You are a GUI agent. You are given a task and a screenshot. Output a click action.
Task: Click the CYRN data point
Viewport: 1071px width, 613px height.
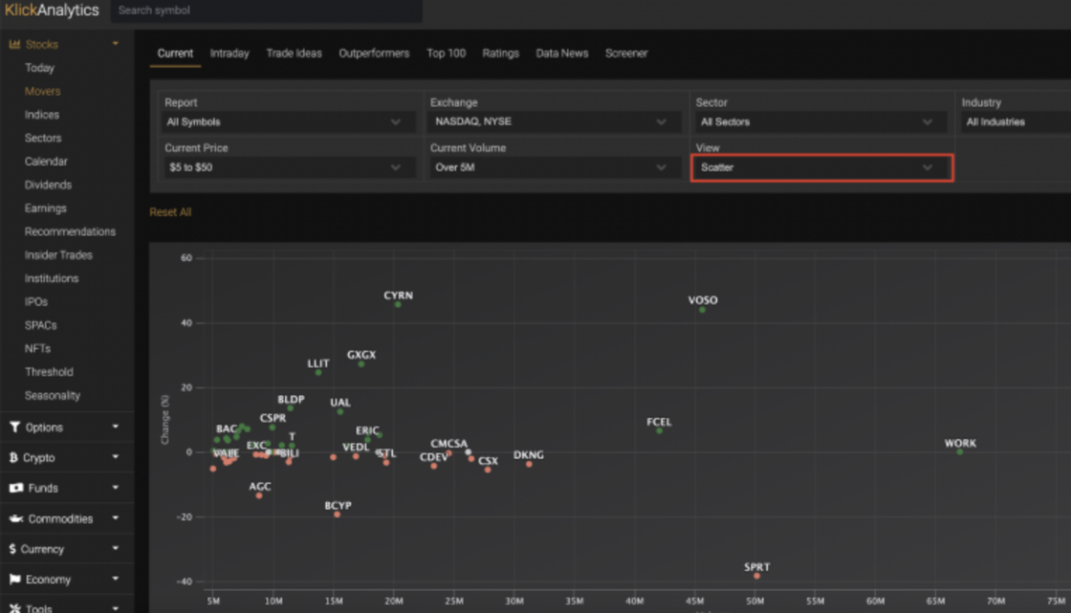click(x=398, y=305)
